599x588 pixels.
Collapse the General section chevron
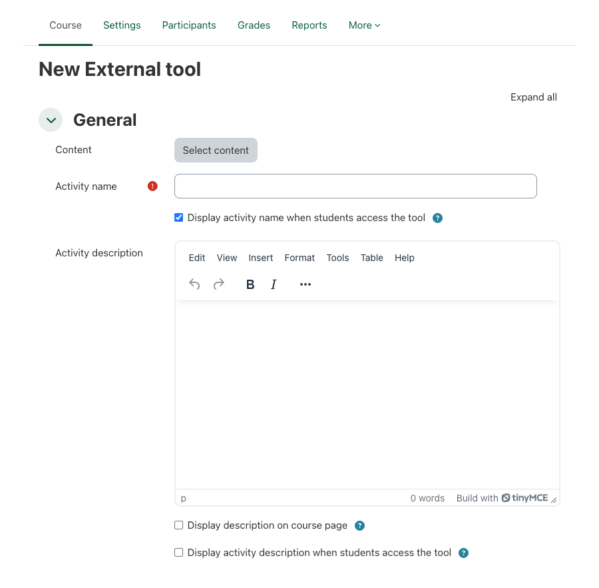click(51, 120)
